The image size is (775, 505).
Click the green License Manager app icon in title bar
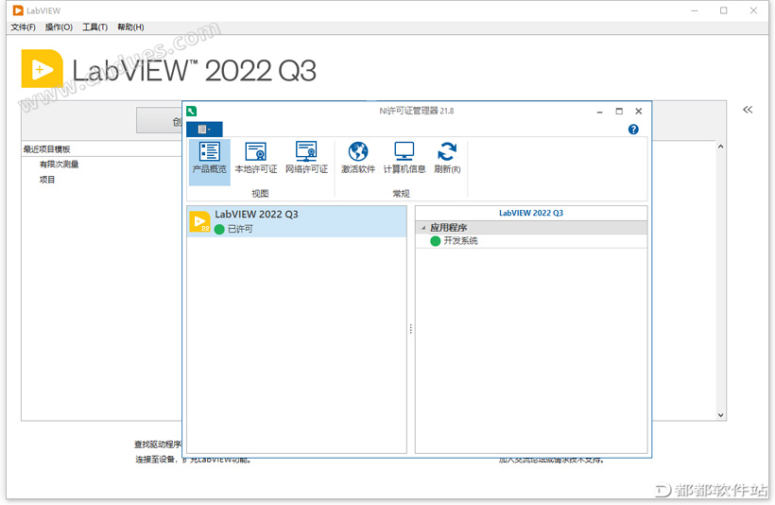192,112
